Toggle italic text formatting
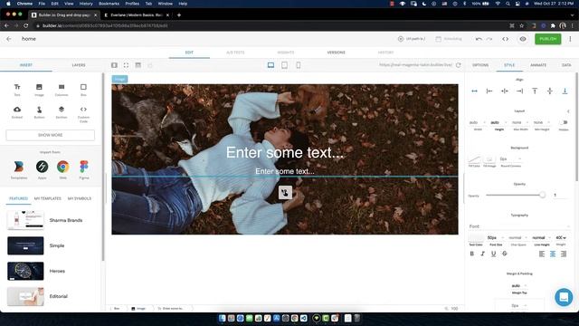Viewport: 579px width, 326px height. [x=482, y=254]
